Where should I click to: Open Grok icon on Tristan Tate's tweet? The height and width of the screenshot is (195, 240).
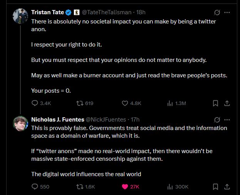tap(217, 12)
